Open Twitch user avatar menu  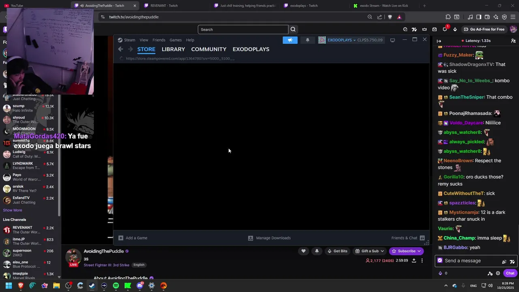coord(513,29)
